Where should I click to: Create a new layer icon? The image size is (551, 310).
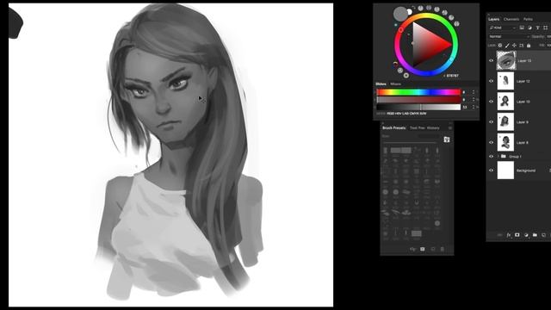tap(543, 235)
